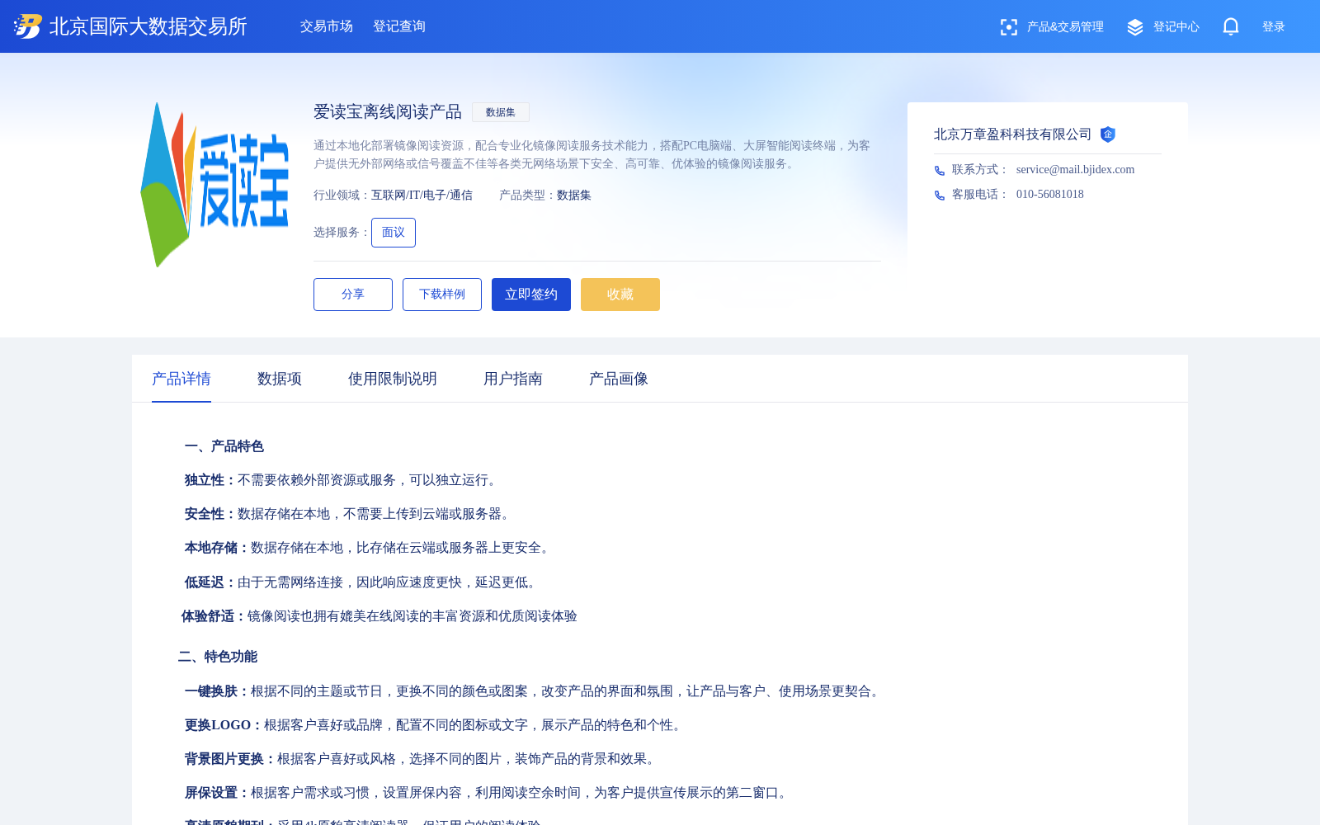
Task: Click product type value 数据集
Action: point(574,196)
